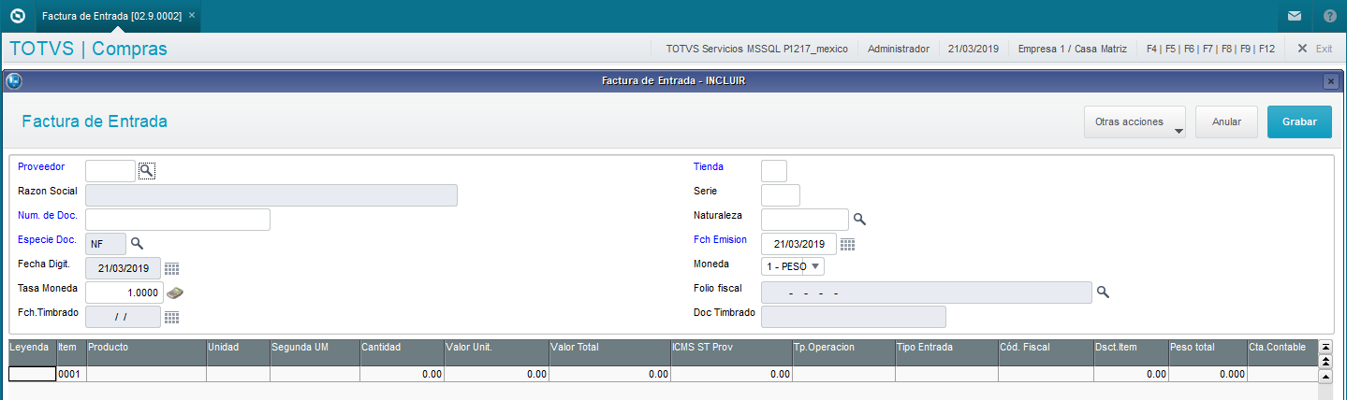
Task: Focus the Tasa Moneda value field
Action: pos(124,293)
